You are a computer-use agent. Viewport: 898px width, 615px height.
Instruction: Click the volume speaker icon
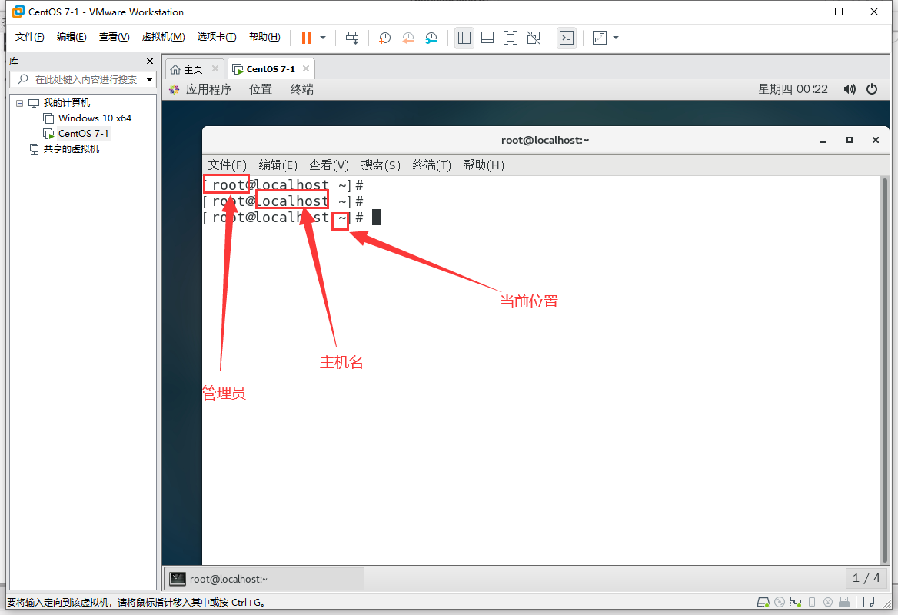850,89
